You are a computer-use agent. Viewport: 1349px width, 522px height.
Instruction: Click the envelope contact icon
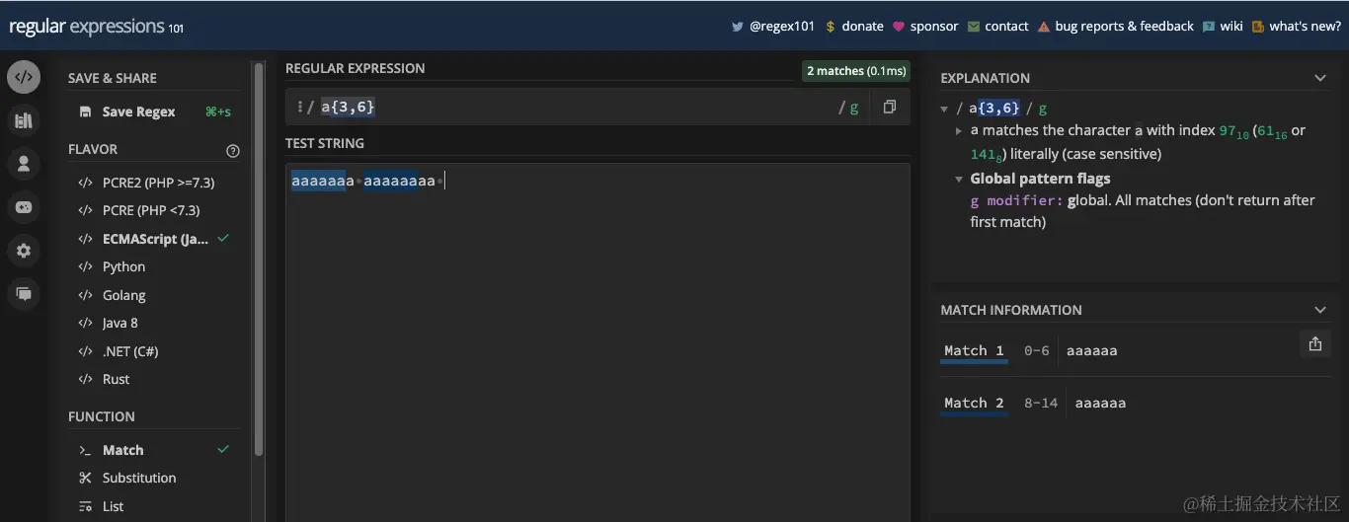(974, 27)
